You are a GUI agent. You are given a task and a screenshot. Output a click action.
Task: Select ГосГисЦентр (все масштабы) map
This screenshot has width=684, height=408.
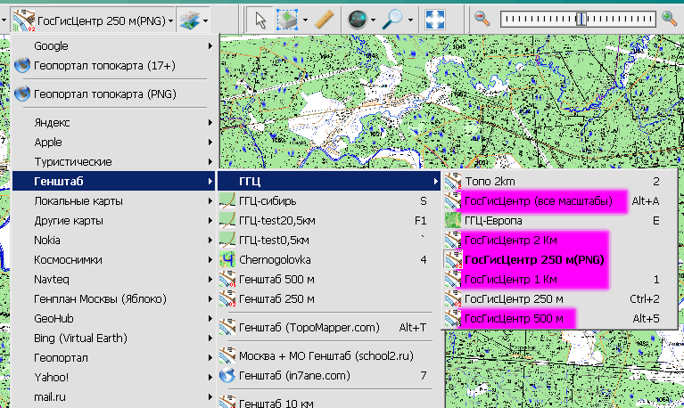[560, 201]
